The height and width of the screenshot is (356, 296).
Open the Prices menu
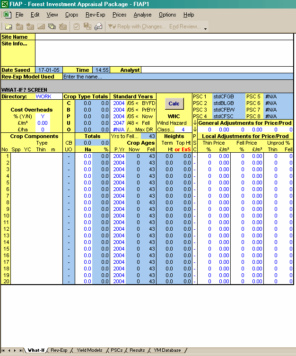click(119, 15)
